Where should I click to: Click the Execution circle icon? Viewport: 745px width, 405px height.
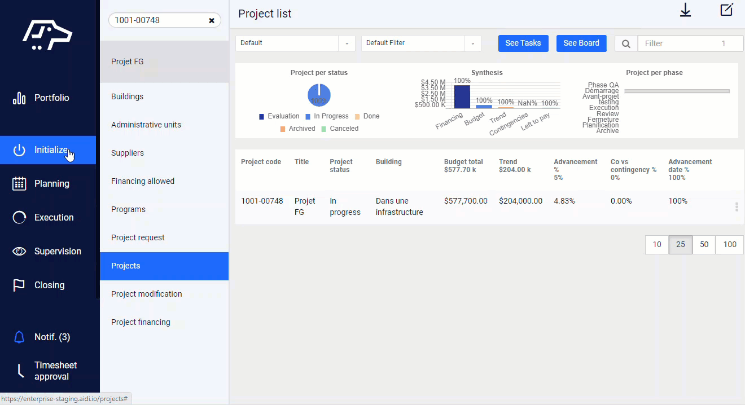coord(19,217)
